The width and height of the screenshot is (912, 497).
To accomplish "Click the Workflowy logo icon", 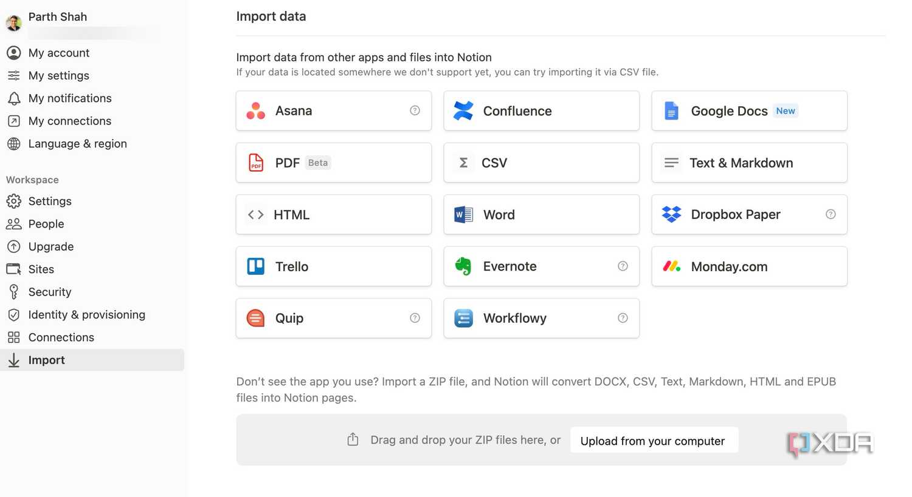I will (x=463, y=318).
